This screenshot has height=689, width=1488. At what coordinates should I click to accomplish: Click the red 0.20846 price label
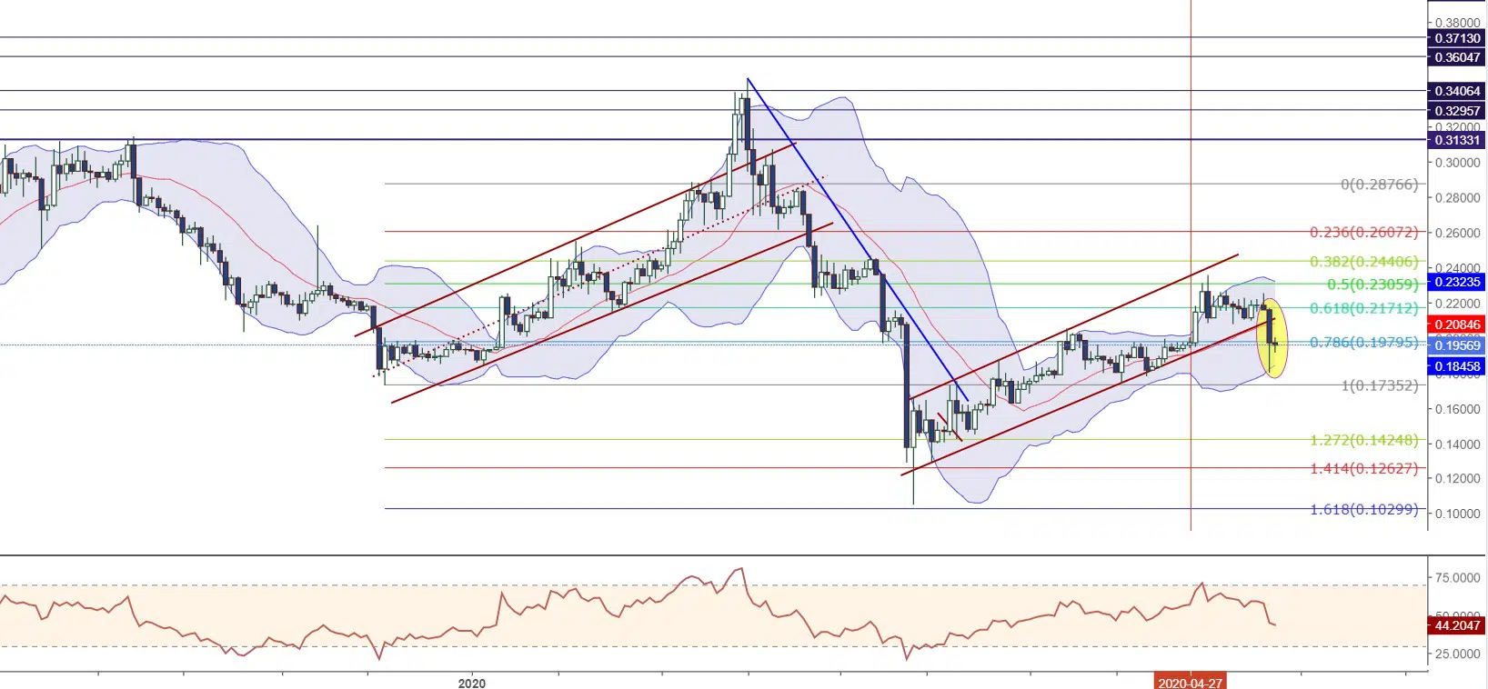(x=1457, y=325)
